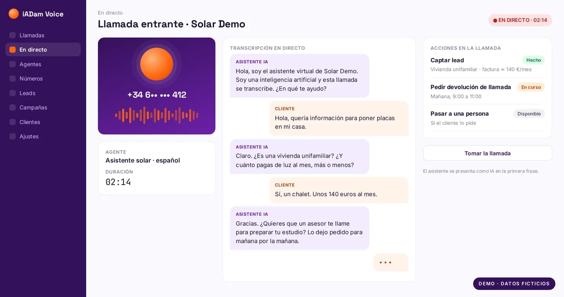
Task: Click the customer typing dots bubble
Action: tap(391, 263)
